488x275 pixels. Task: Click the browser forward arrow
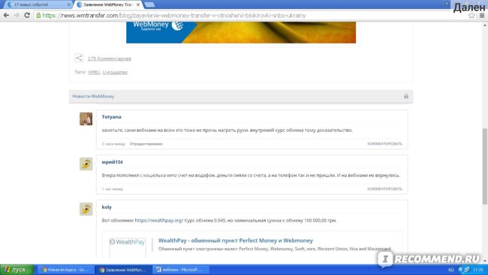point(17,15)
